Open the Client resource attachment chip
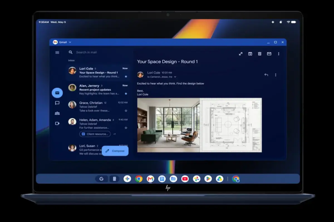Screen dimensions: 334x222 (95, 134)
